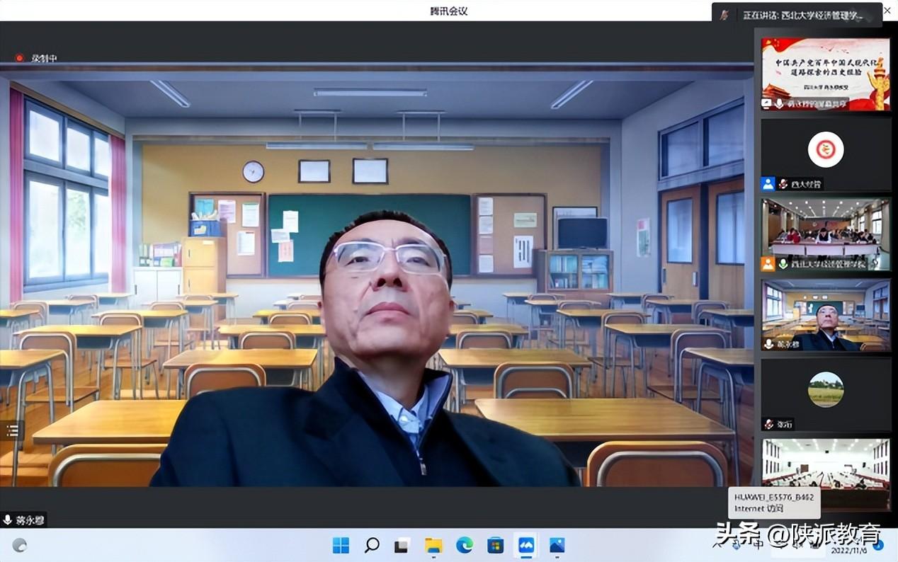Open the side list panel icon
This screenshot has width=898, height=562.
(12, 430)
